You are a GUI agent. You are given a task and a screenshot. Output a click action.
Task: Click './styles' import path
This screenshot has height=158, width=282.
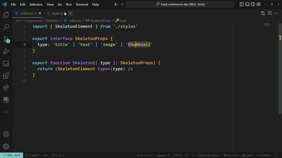coord(125,26)
